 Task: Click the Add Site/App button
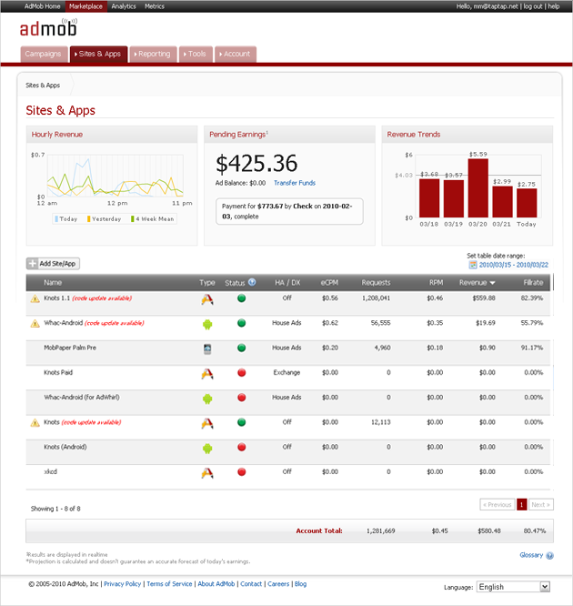[53, 263]
